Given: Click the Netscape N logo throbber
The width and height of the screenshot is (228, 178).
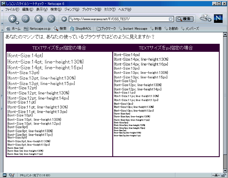Looking at the screenshot, I should pyautogui.click(x=218, y=19).
